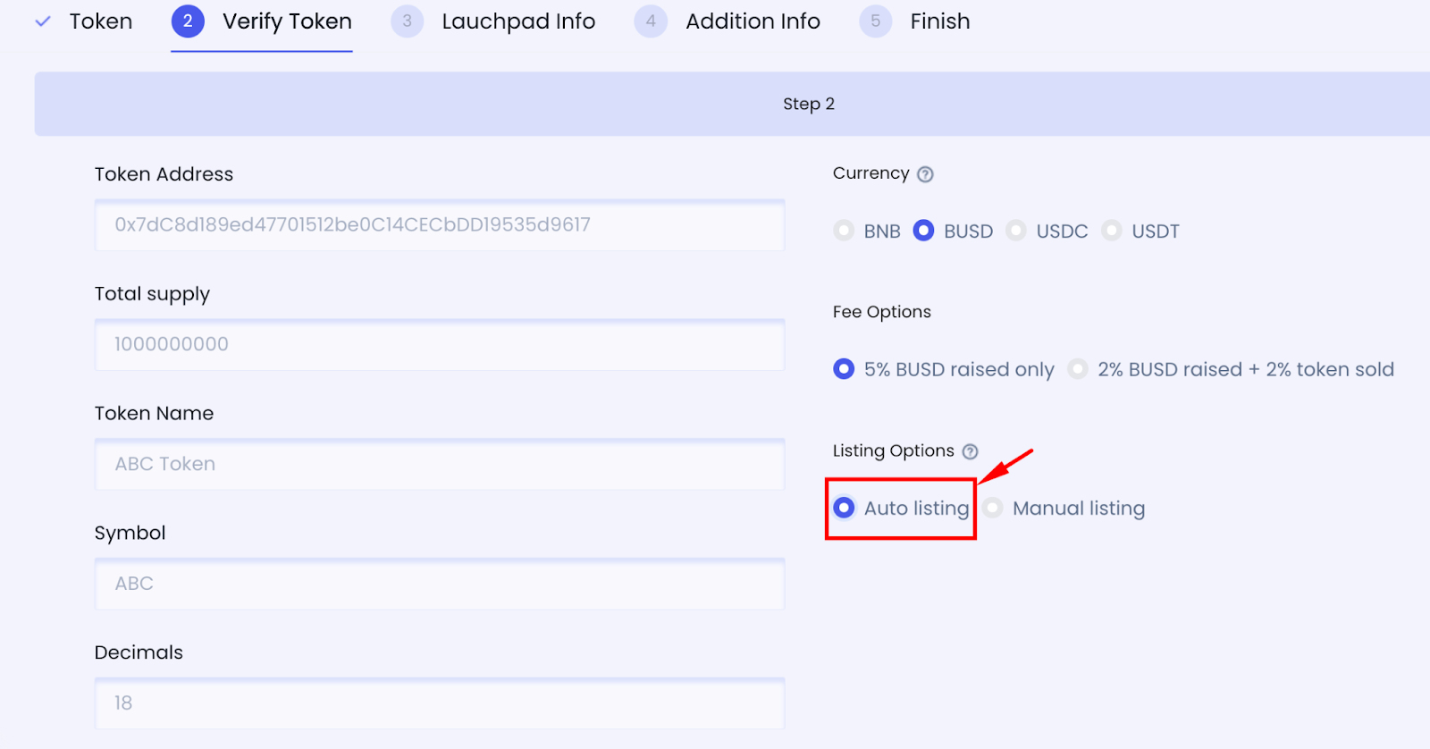The height and width of the screenshot is (749, 1430).
Task: Click the step 5 number circle
Action: coord(875,21)
